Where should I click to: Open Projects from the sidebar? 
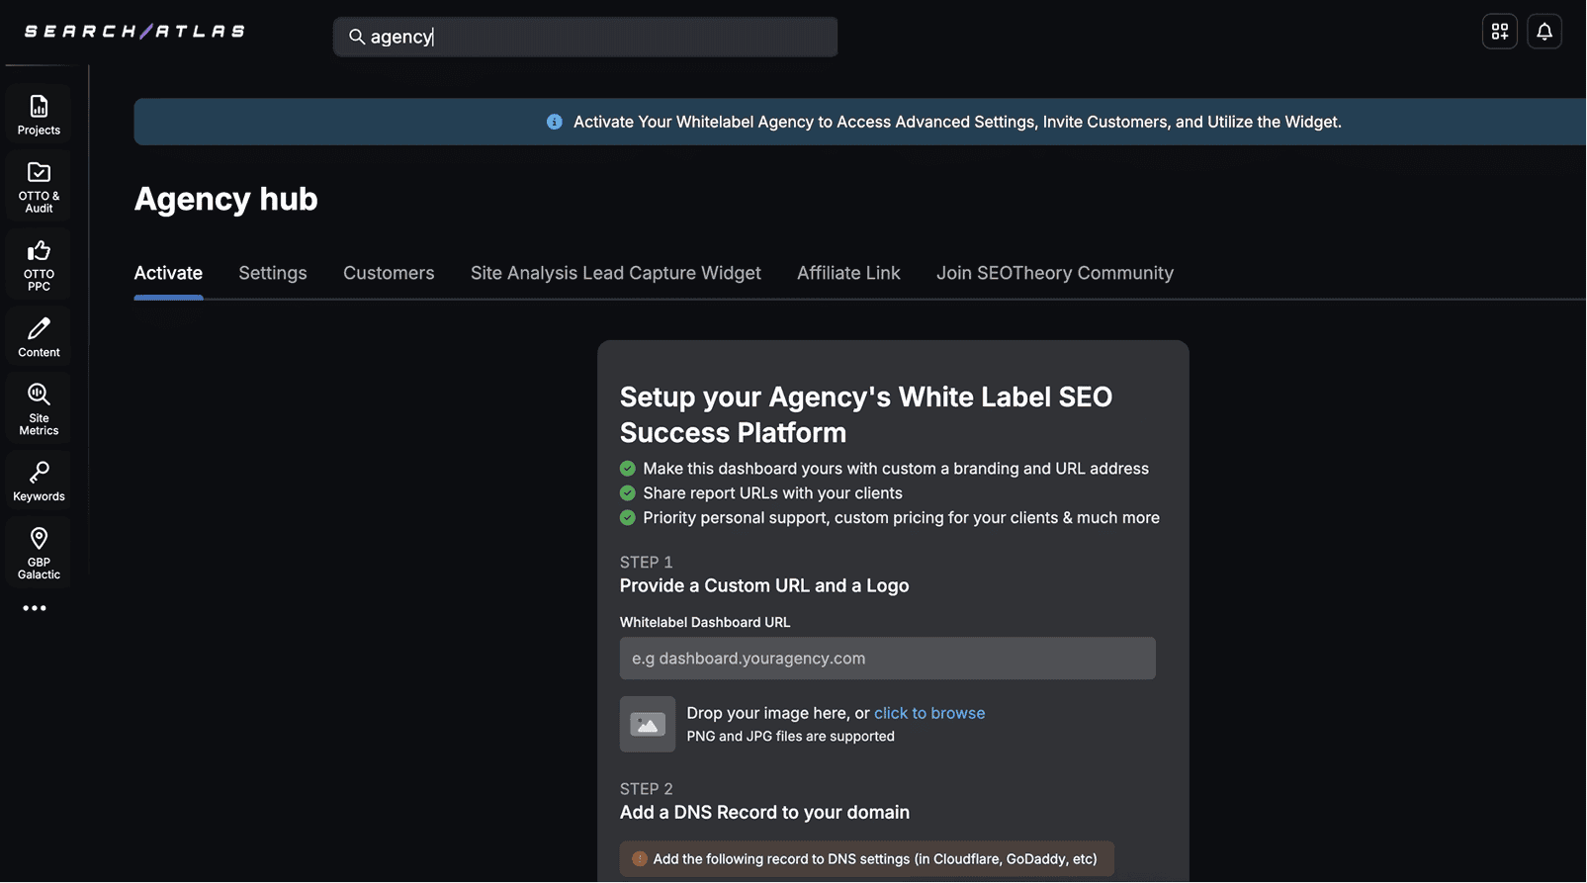click(39, 115)
